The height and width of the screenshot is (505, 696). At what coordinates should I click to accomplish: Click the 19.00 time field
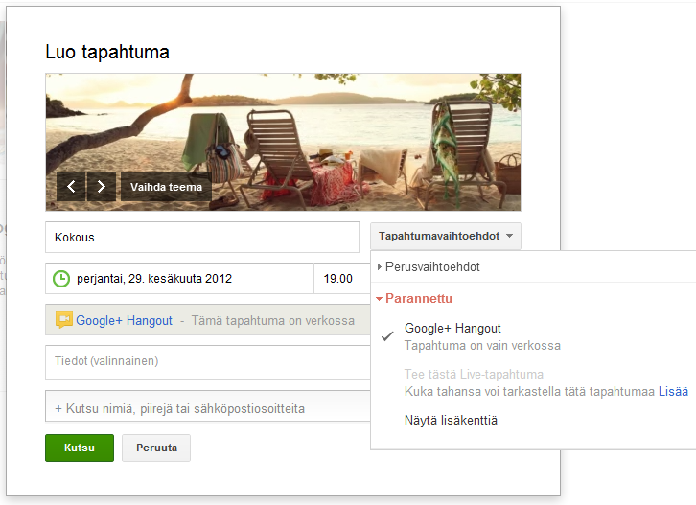(338, 279)
